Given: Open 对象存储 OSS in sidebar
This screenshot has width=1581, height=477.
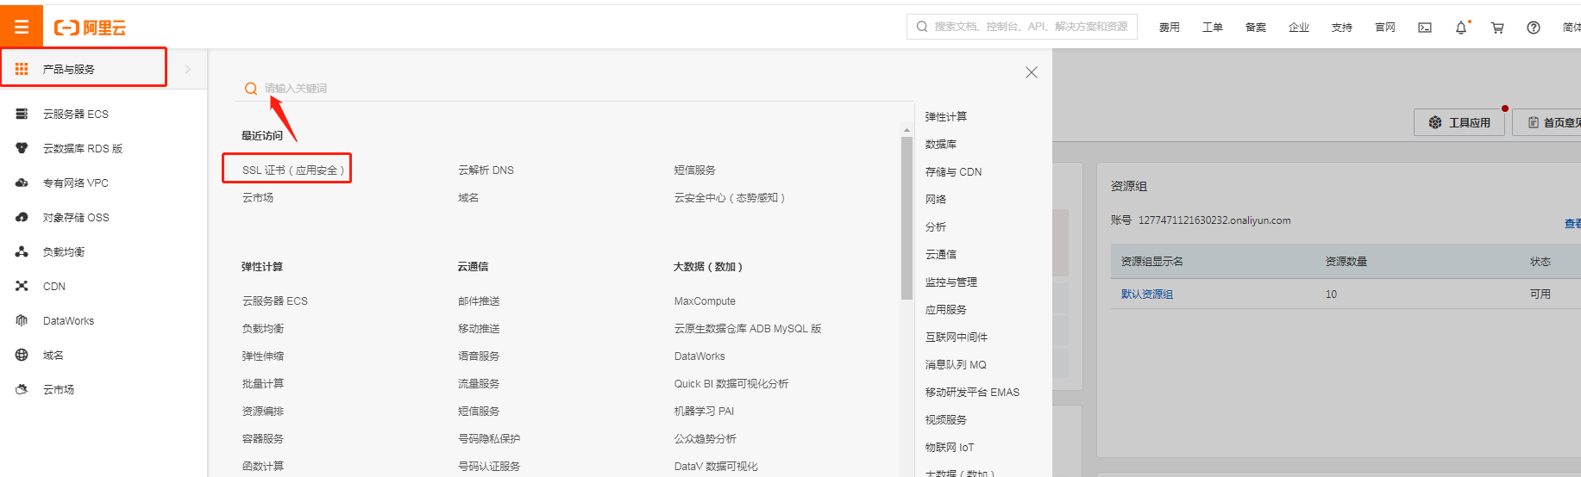Looking at the screenshot, I should point(76,218).
